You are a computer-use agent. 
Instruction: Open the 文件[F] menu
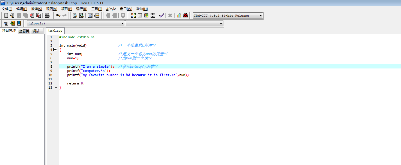coord(7,9)
